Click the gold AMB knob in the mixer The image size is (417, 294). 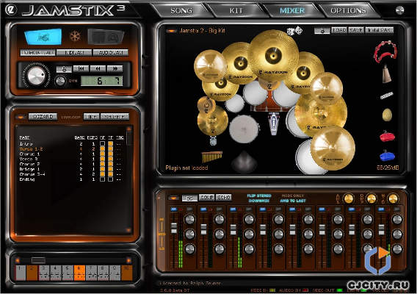tap(348, 198)
